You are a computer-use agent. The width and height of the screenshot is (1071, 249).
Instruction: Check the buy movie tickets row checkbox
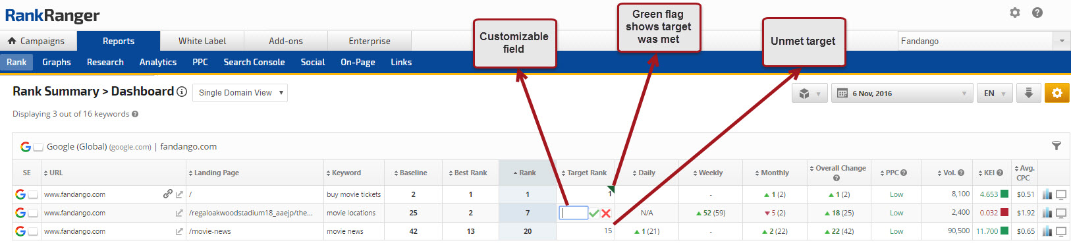pos(33,194)
